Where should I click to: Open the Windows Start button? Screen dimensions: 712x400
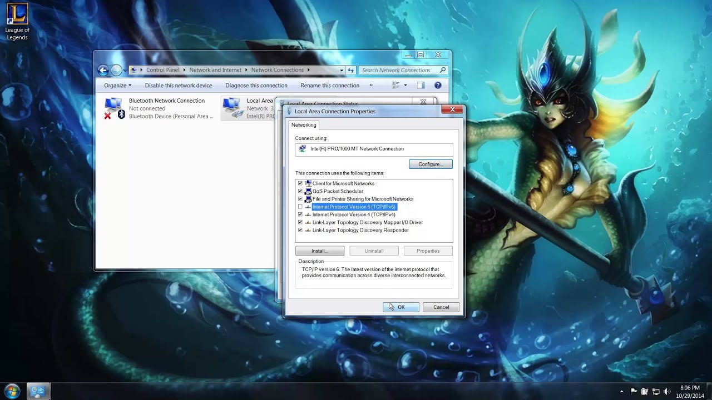pos(12,391)
